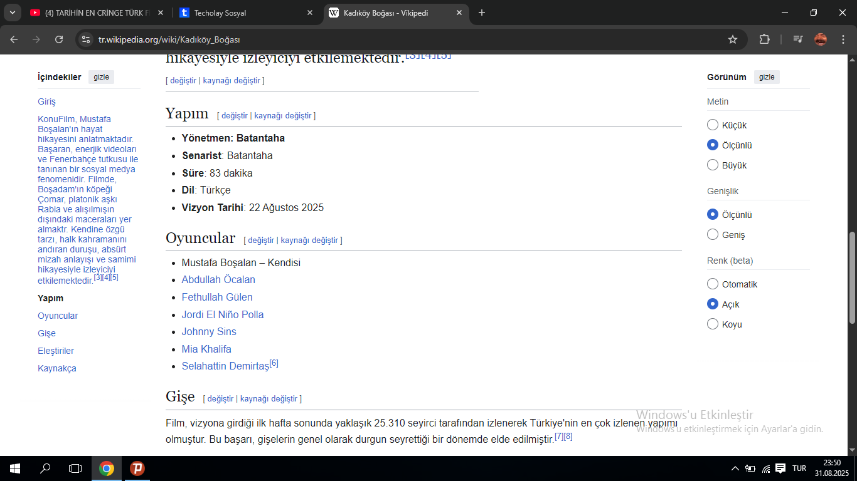Reload the Wikipedia page

pyautogui.click(x=59, y=39)
